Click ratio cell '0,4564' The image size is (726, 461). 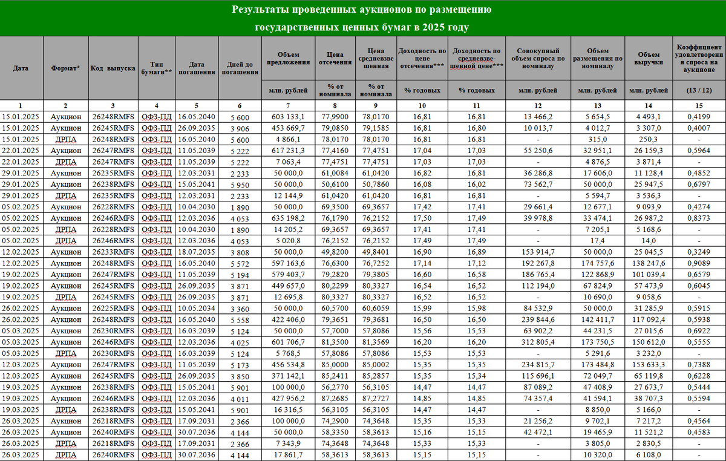698,420
